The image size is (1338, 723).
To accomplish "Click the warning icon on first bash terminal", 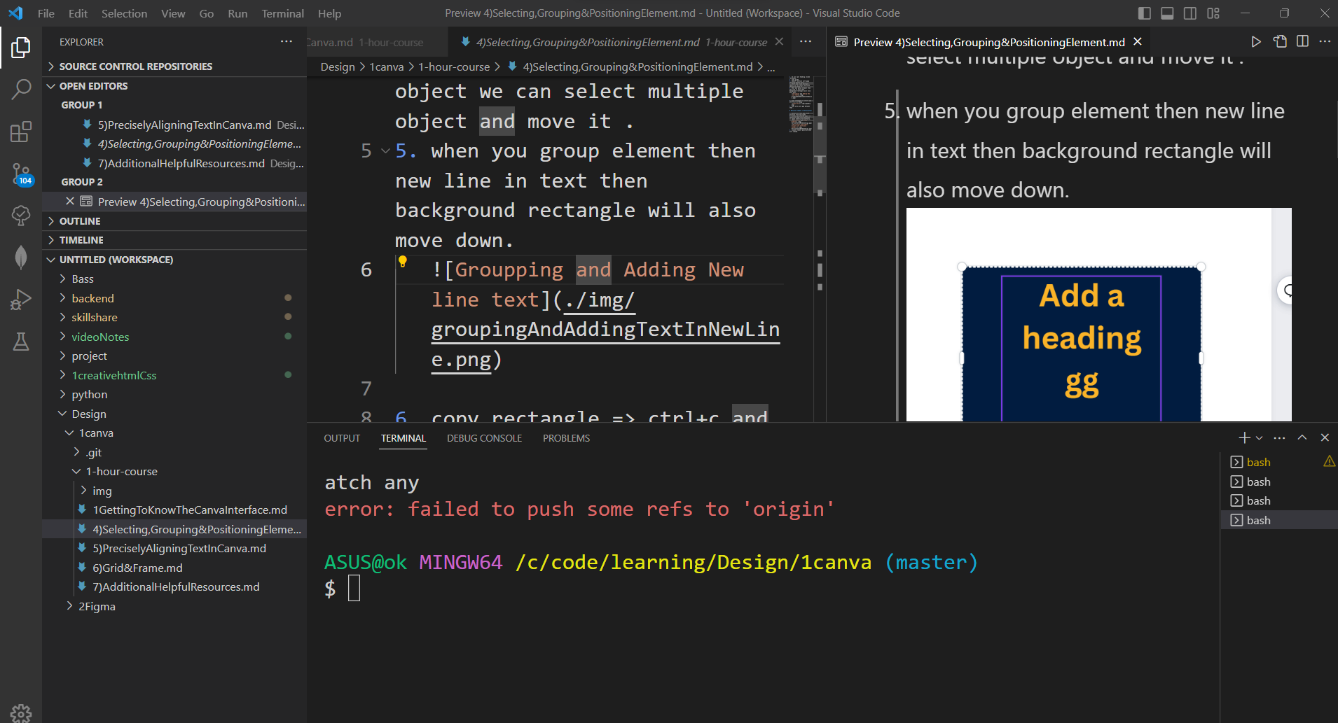I will 1329,461.
